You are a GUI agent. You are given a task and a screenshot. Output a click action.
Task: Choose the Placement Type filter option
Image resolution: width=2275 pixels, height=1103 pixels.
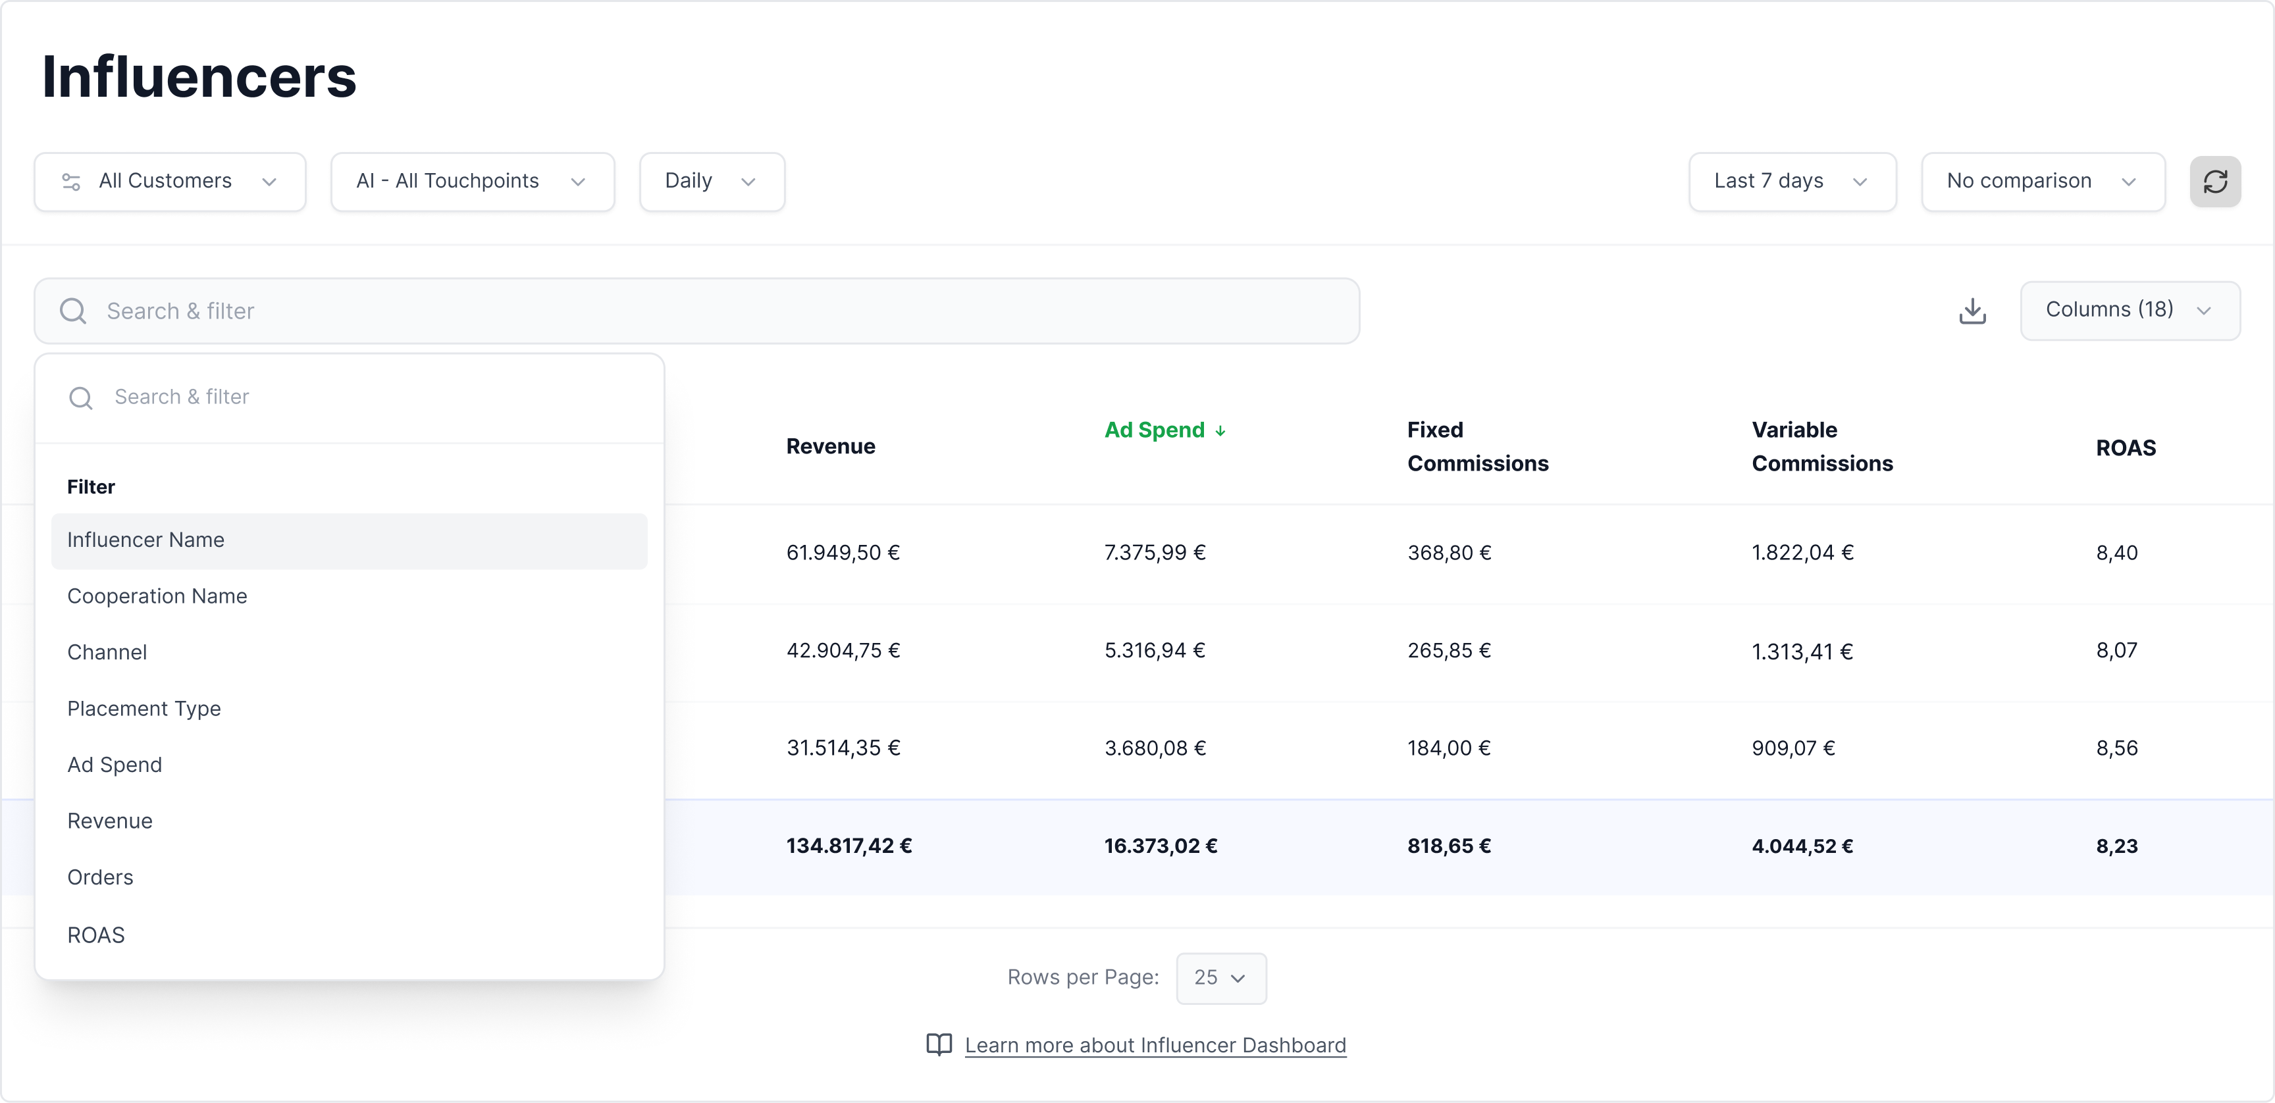[x=144, y=708]
